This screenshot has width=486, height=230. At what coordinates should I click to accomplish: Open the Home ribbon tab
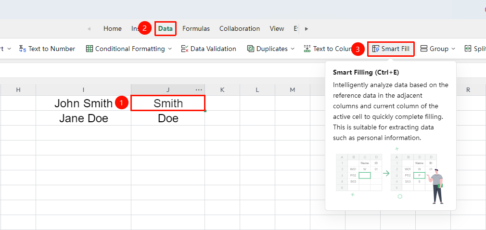[x=112, y=28]
